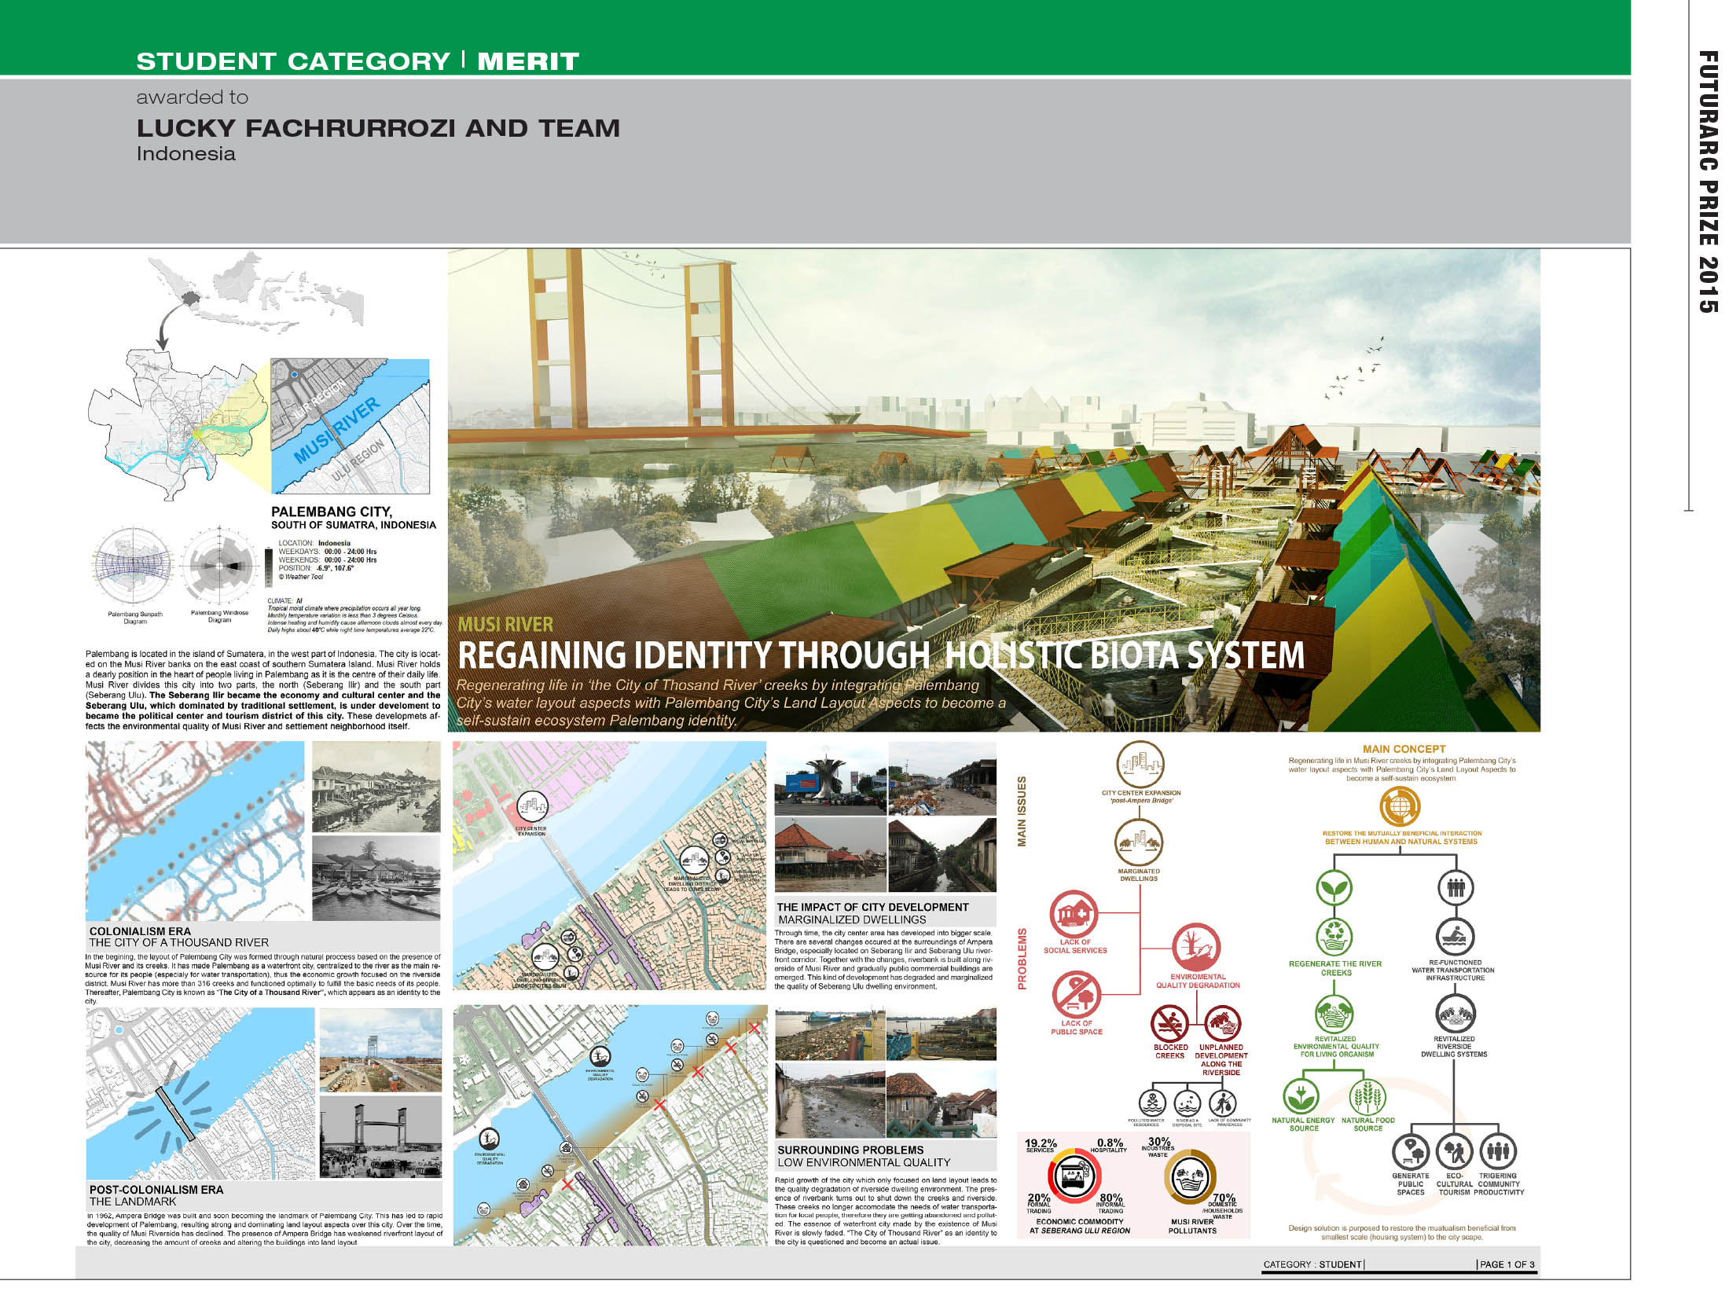Click the "MERIT" header text
This screenshot has width=1729, height=1310.
pyautogui.click(x=528, y=61)
